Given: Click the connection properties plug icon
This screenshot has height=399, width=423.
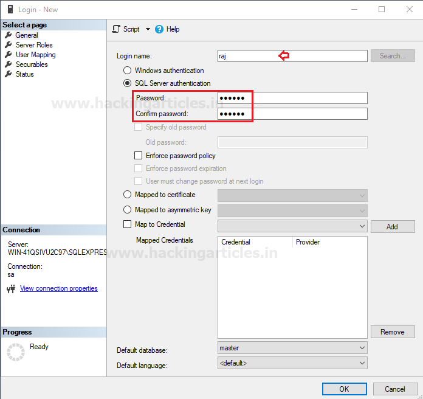Looking at the screenshot, I should click(11, 288).
